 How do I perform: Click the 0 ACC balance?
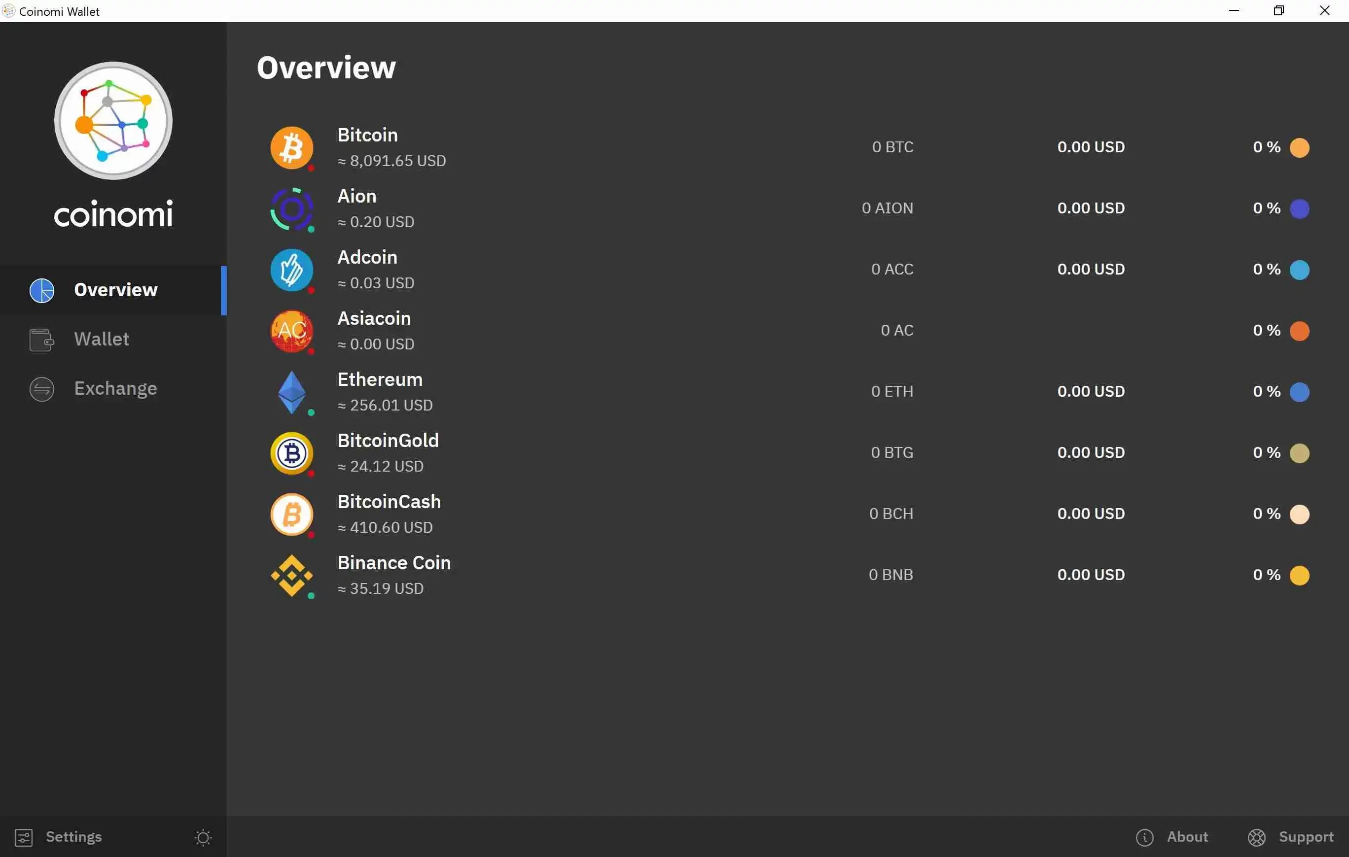pyautogui.click(x=892, y=269)
